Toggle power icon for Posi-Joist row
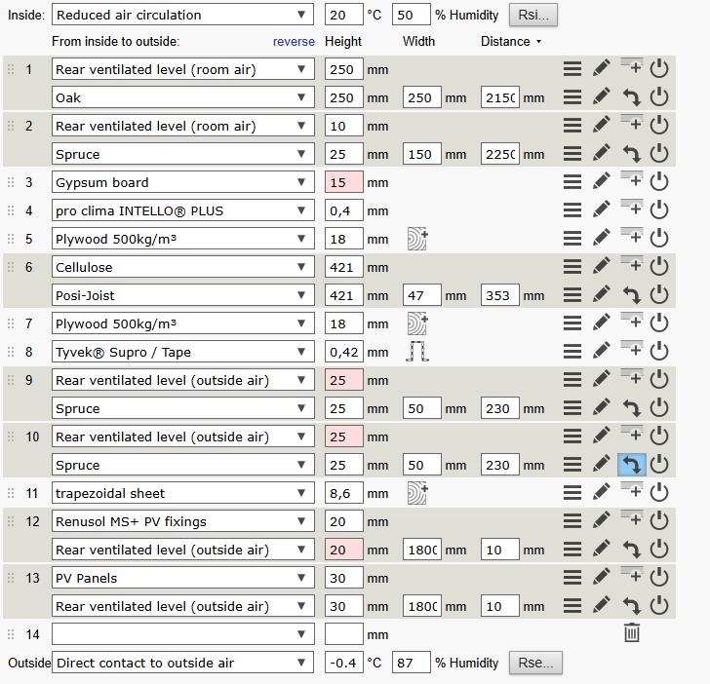710x684 pixels. click(x=659, y=295)
